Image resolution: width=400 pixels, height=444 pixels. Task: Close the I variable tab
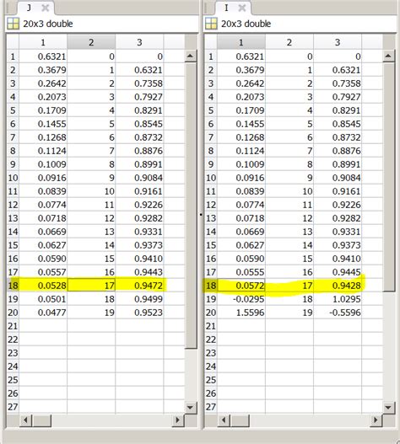tap(242, 8)
